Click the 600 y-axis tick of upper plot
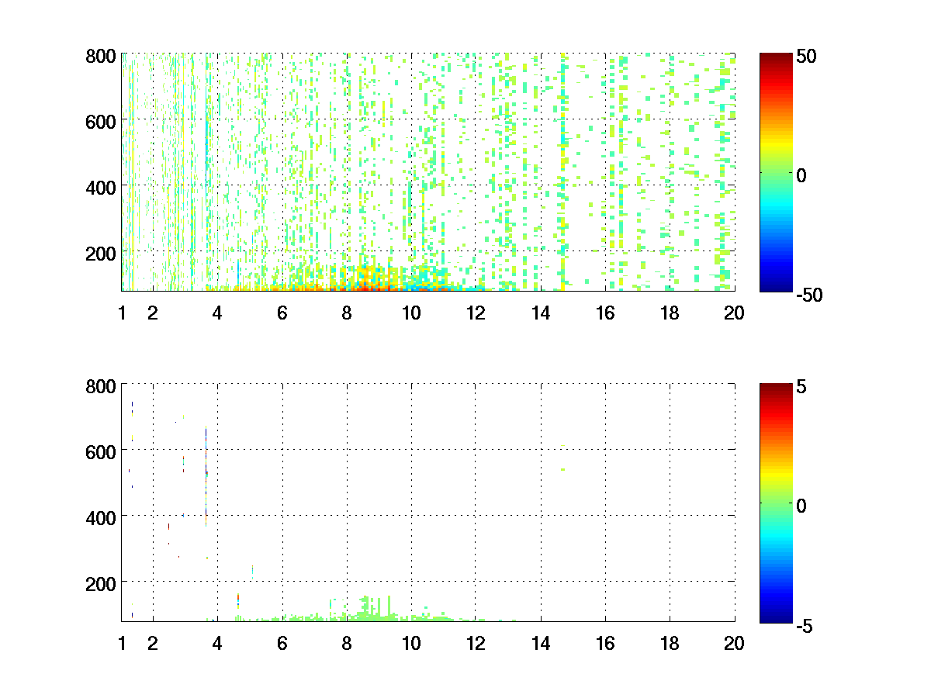Image resolution: width=931 pixels, height=698 pixels. (101, 121)
